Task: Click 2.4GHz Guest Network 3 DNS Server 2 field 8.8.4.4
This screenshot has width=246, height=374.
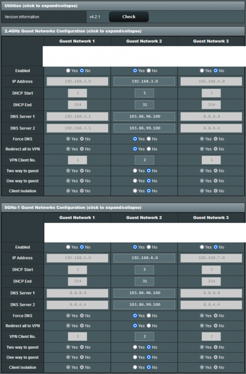Action: (x=211, y=128)
